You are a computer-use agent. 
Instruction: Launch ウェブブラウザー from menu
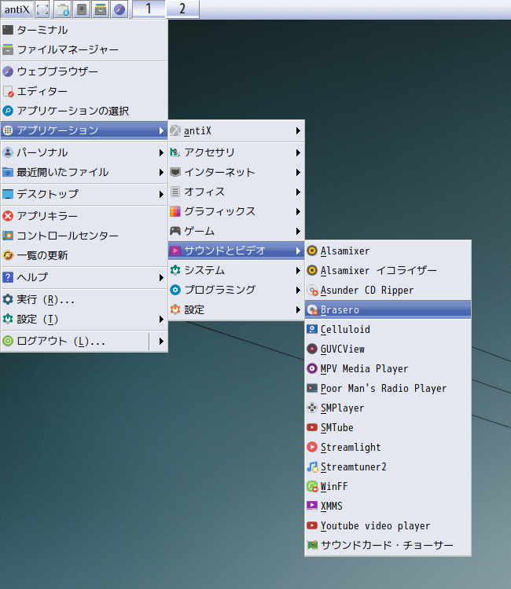click(84, 71)
